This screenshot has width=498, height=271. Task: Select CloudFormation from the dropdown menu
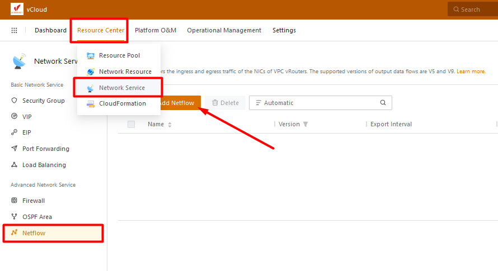point(122,103)
